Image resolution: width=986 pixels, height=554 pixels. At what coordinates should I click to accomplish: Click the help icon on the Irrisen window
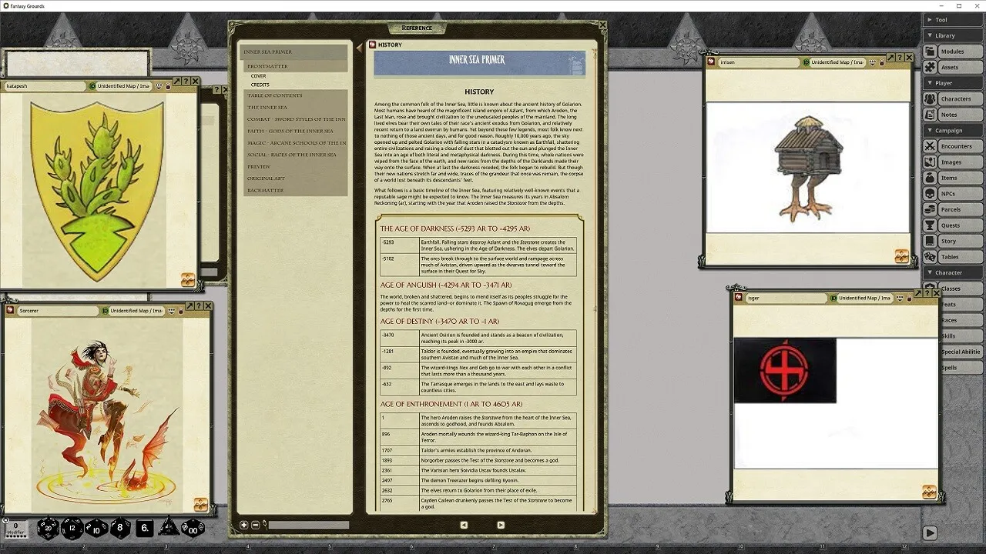pos(900,58)
